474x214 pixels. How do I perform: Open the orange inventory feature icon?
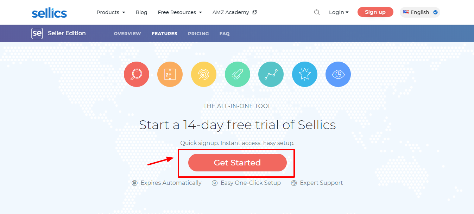[x=170, y=74]
